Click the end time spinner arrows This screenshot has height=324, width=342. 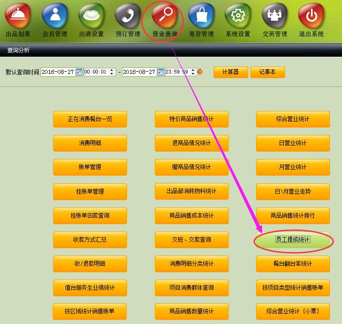pyautogui.click(x=193, y=72)
